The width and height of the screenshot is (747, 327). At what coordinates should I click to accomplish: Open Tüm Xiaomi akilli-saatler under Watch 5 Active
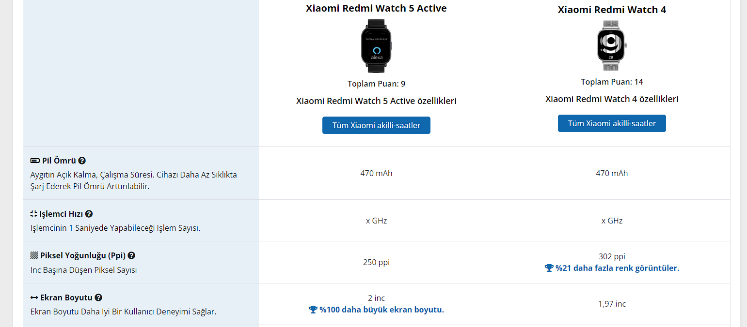pos(376,125)
